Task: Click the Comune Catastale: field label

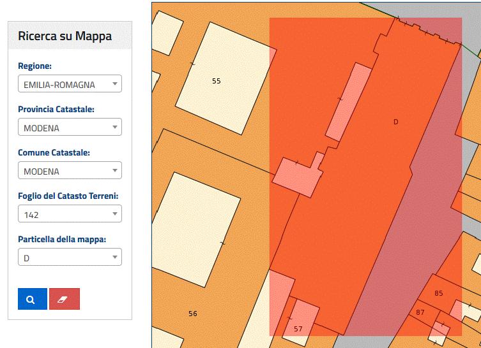Action: pyautogui.click(x=54, y=152)
